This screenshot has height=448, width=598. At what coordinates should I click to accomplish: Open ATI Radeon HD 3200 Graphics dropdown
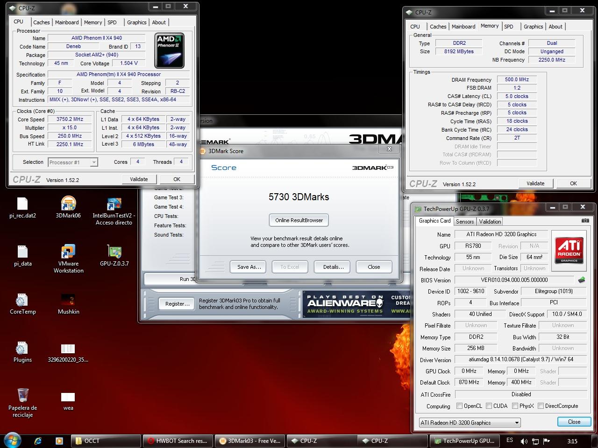coord(470,422)
